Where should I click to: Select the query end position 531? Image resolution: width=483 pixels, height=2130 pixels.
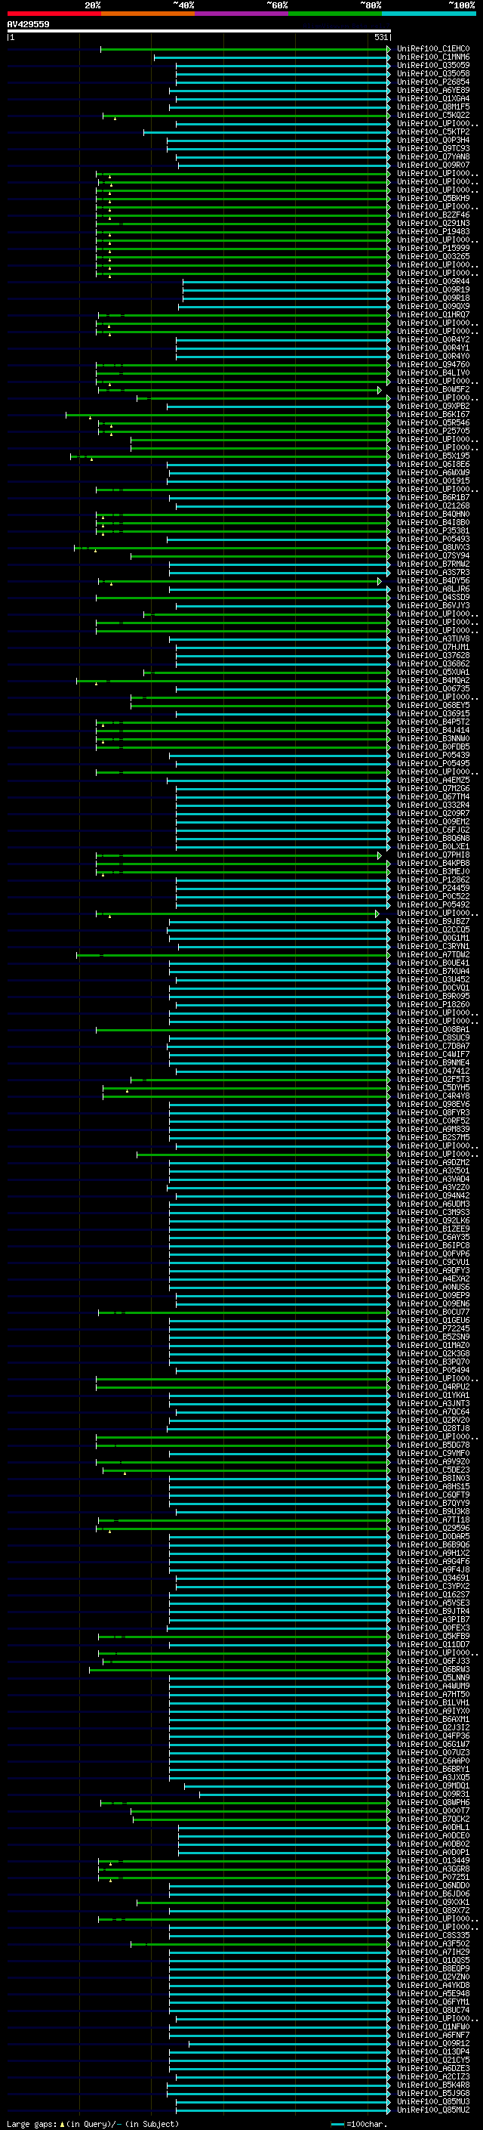pyautogui.click(x=380, y=37)
